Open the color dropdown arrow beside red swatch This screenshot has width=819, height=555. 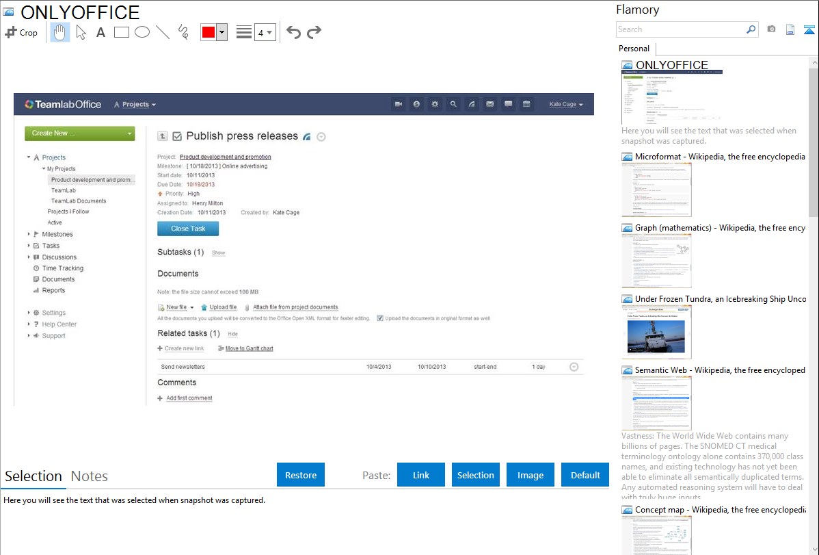222,32
